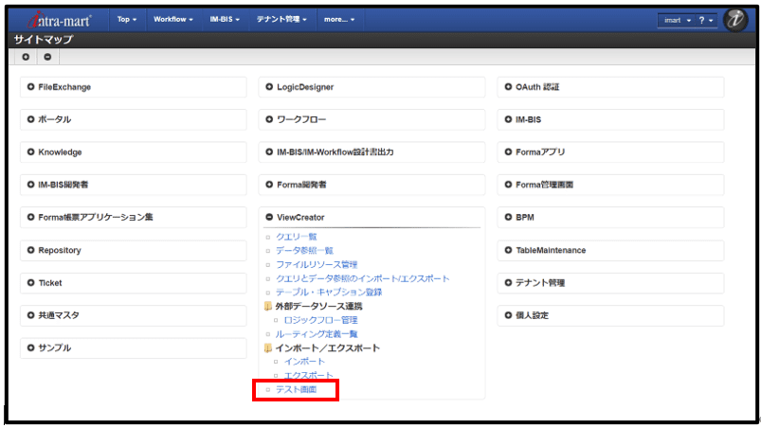Expand the ポータル section
Viewport: 761px width, 427px height.
pyautogui.click(x=133, y=119)
